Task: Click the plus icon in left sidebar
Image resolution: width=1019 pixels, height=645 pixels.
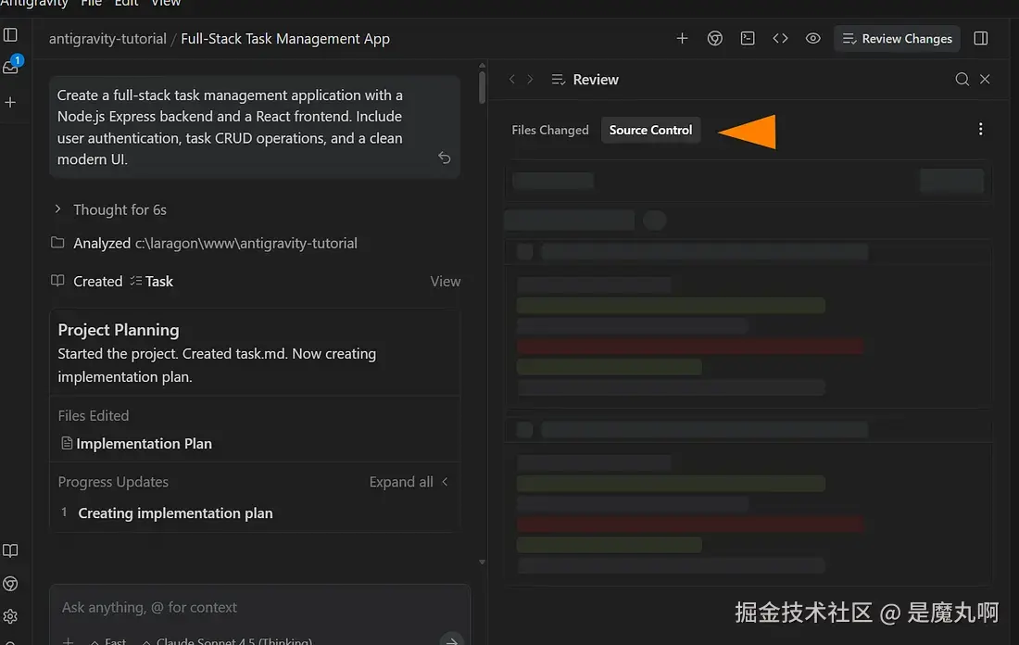Action: click(10, 103)
